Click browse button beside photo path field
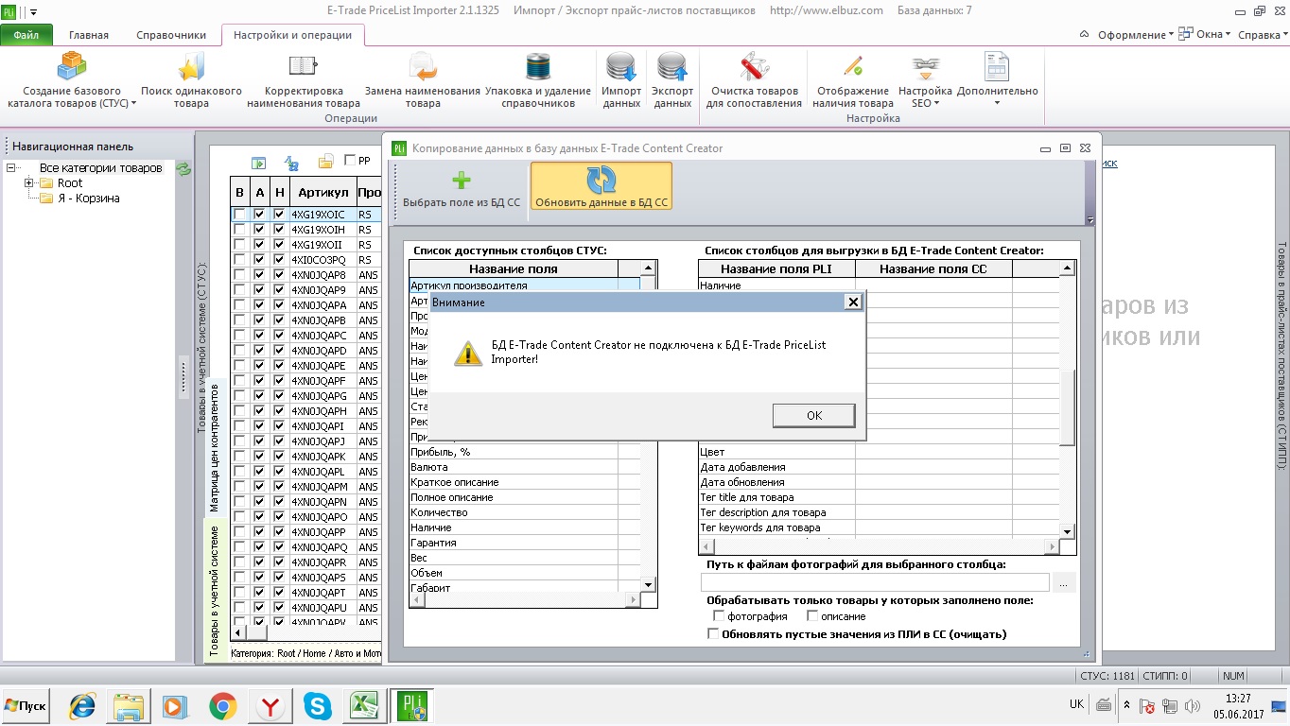The height and width of the screenshot is (726, 1290). (1063, 583)
